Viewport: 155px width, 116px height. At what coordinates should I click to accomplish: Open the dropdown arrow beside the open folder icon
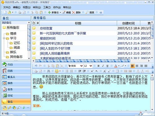pos(13,12)
